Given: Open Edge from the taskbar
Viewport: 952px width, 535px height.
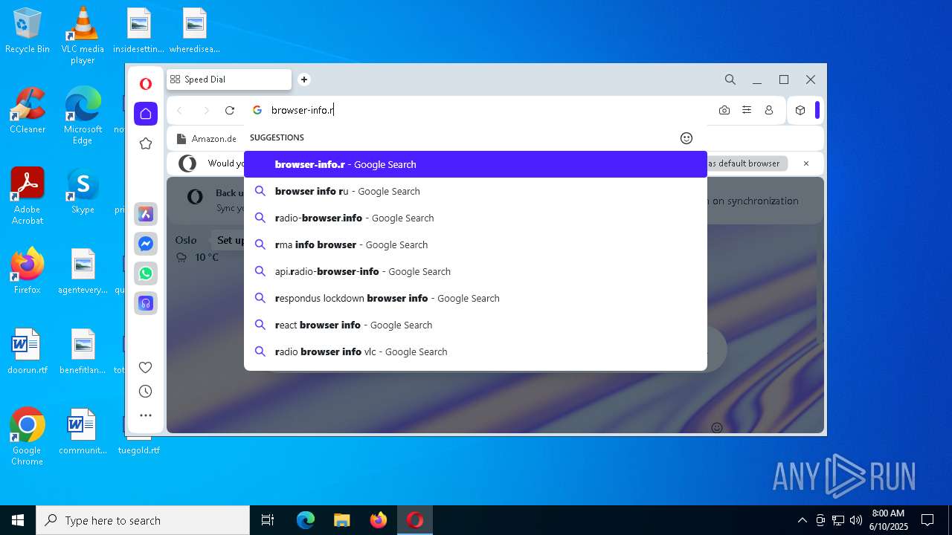Looking at the screenshot, I should tap(306, 520).
